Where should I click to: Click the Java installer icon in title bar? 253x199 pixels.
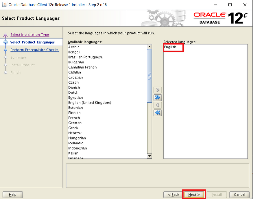pyautogui.click(x=5, y=5)
